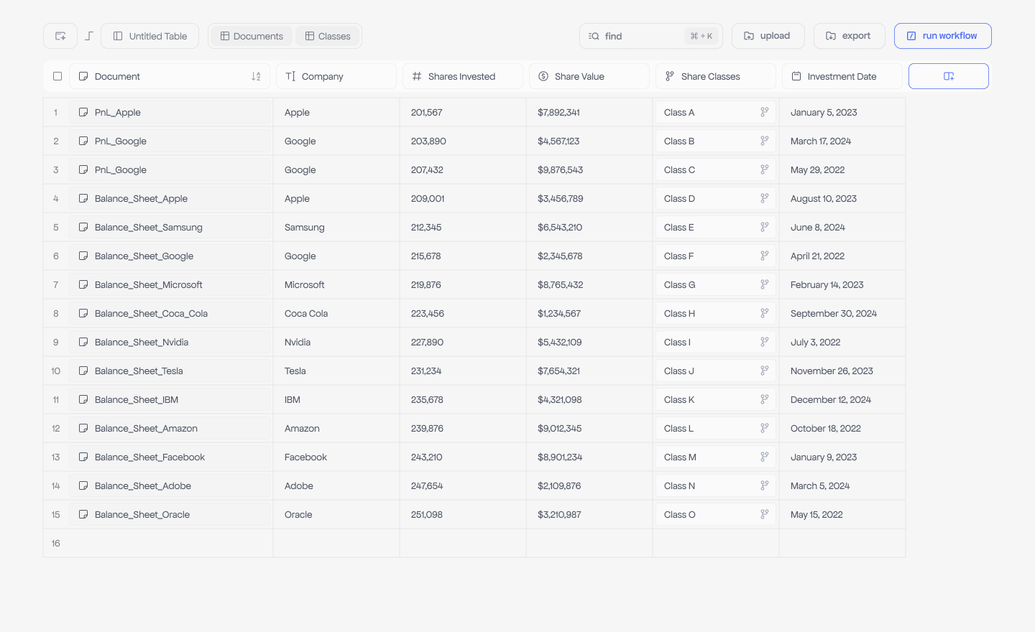Select share value $7,892,341
The width and height of the screenshot is (1035, 632).
coord(589,112)
